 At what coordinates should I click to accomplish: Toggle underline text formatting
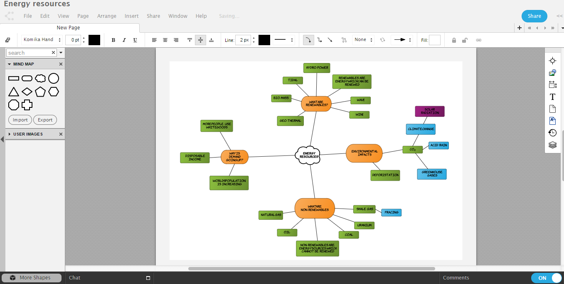click(135, 40)
